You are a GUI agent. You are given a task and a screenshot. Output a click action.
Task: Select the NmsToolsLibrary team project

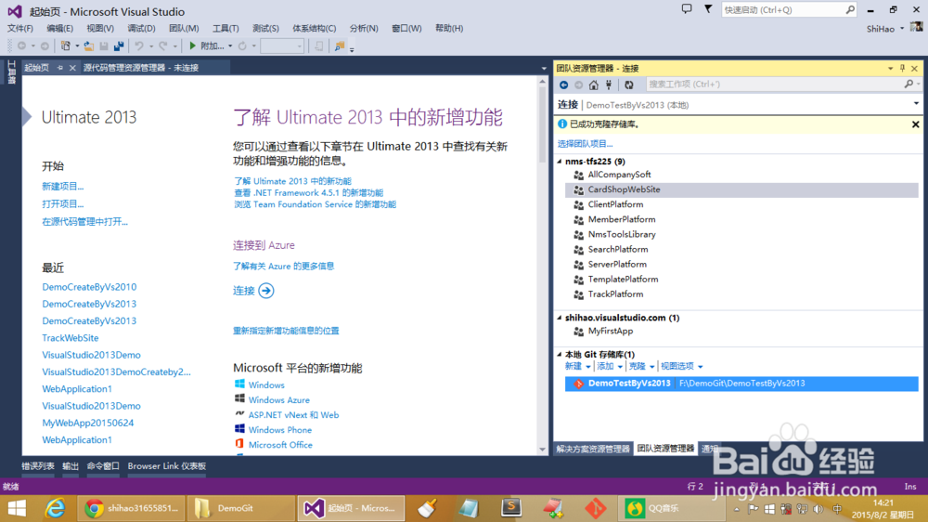point(622,235)
